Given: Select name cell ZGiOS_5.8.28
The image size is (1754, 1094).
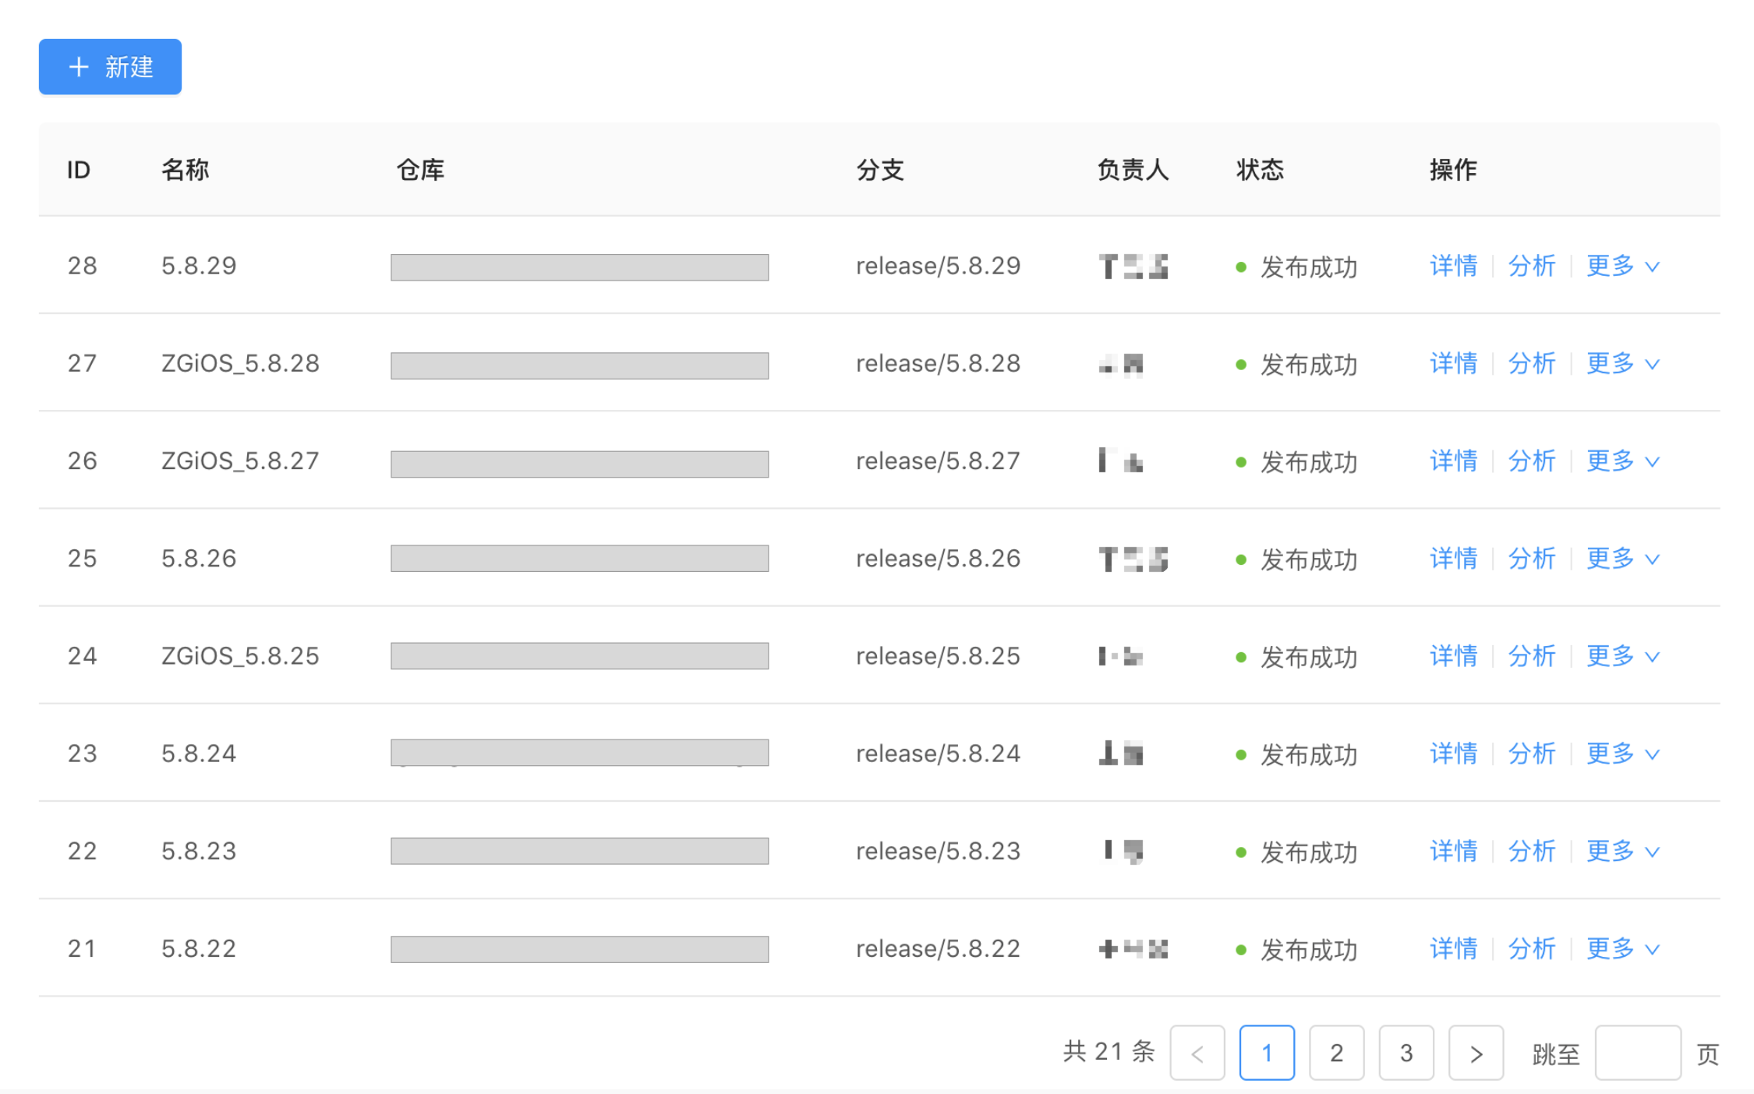Looking at the screenshot, I should coord(240,364).
